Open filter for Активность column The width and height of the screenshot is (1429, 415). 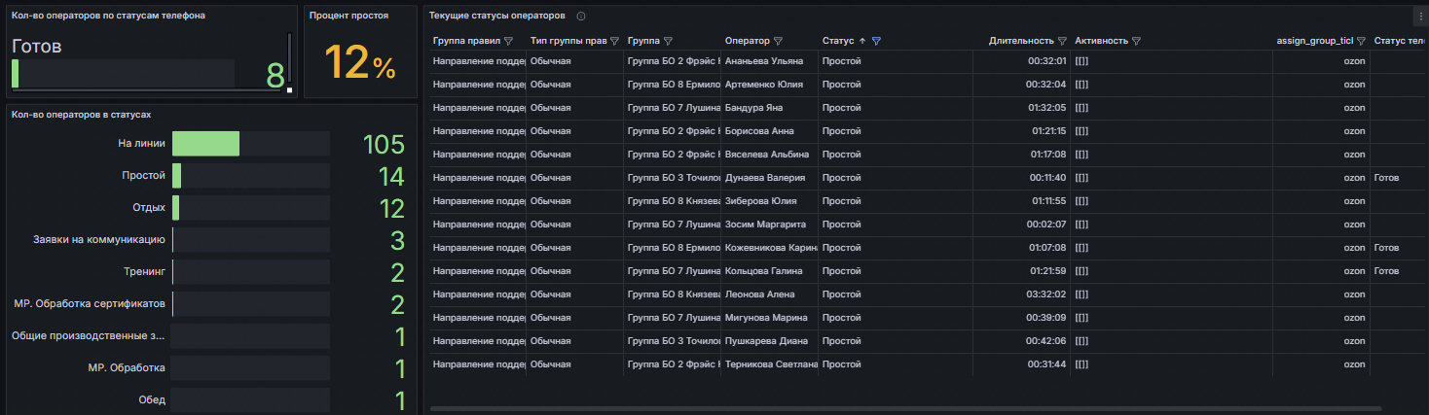[1137, 41]
